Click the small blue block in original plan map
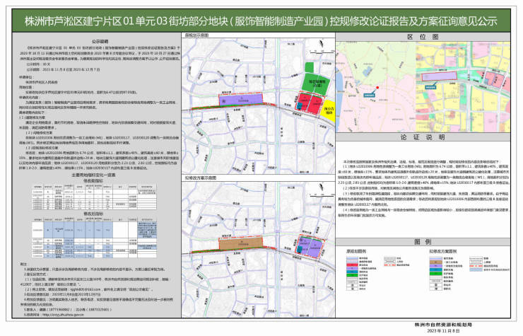The height and width of the screenshot is (336, 523). click(x=300, y=106)
